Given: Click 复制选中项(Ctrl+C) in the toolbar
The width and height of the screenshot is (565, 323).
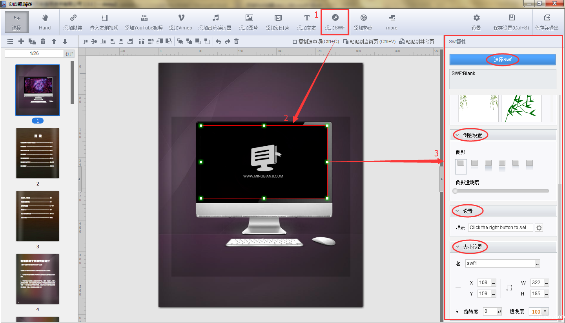Looking at the screenshot, I should point(315,41).
